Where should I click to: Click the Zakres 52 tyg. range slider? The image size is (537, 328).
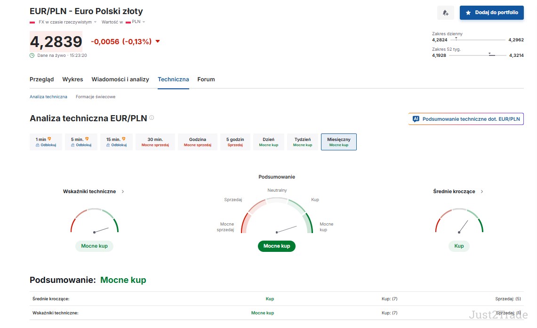[477, 55]
